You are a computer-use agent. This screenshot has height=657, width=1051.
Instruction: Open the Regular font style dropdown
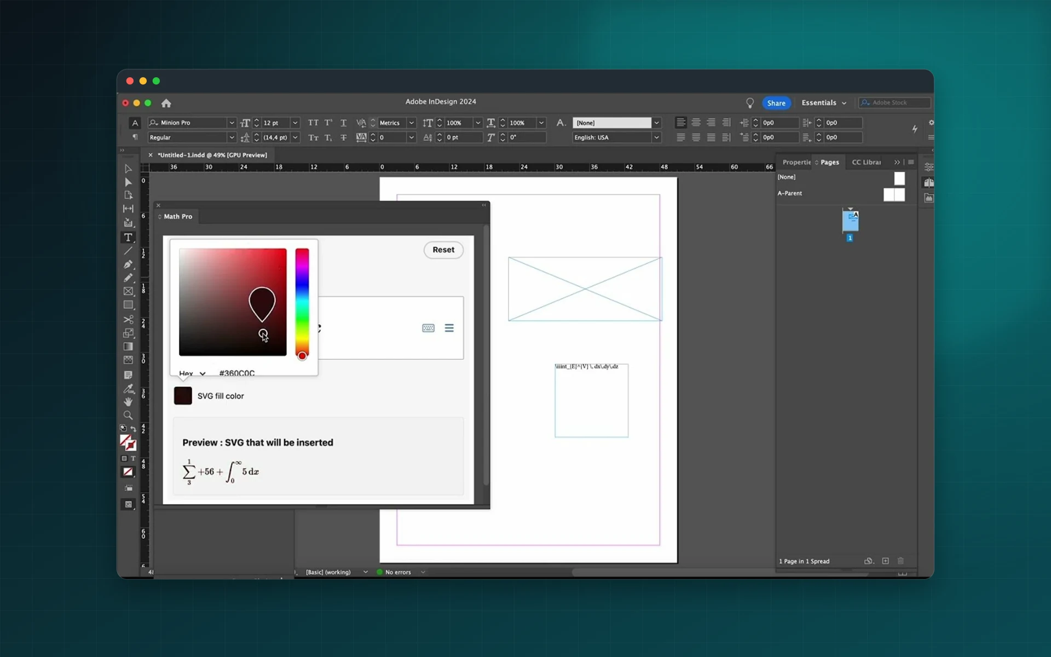pyautogui.click(x=232, y=137)
